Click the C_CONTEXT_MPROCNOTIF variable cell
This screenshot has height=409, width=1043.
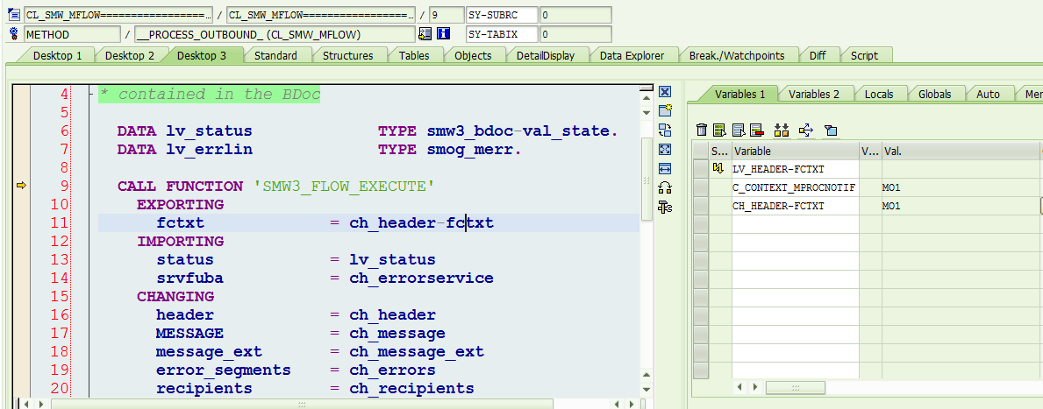coord(796,188)
